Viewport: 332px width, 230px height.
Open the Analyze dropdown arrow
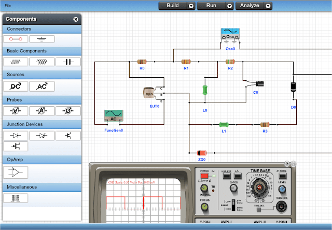(x=268, y=6)
